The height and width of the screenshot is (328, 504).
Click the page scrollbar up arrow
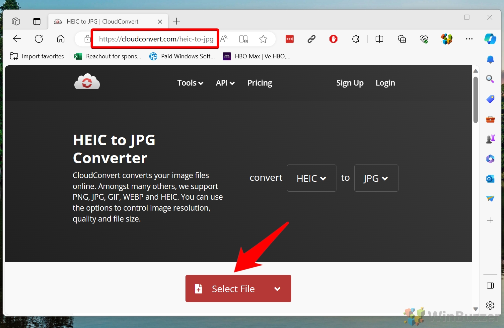[x=475, y=71]
